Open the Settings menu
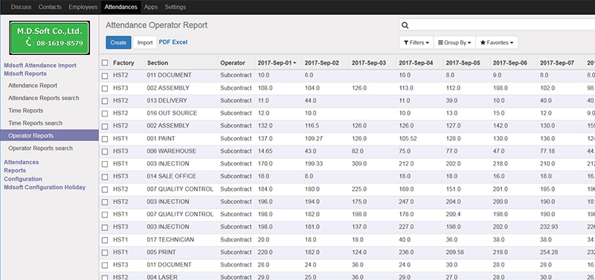This screenshot has height=280, width=595. coord(176,7)
